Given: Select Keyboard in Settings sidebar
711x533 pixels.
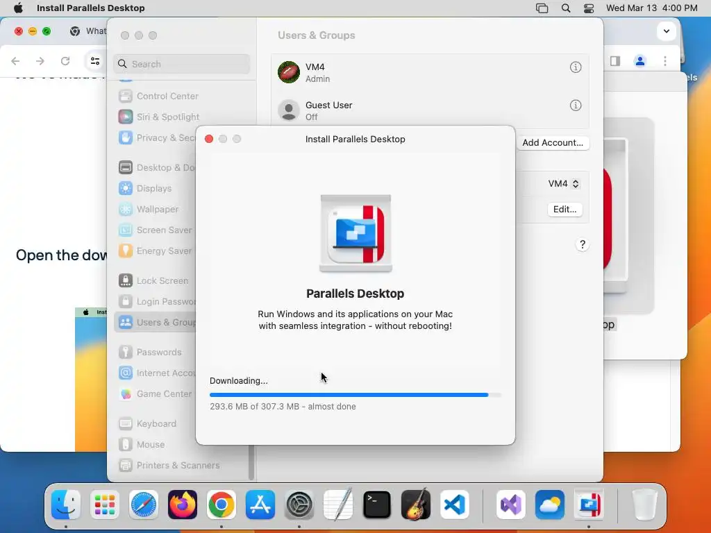Looking at the screenshot, I should [x=156, y=424].
